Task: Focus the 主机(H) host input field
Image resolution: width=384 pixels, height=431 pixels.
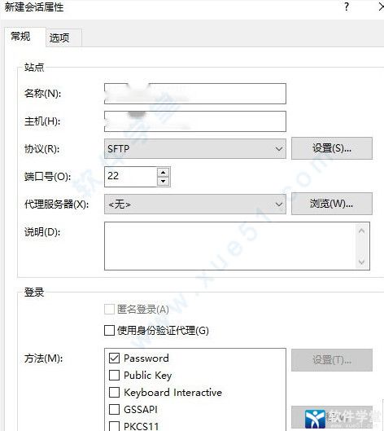Action: pos(195,121)
